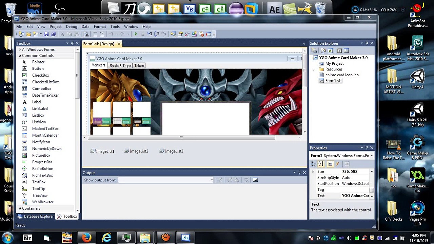The width and height of the screenshot is (434, 244).
Task: Open the Add New Item dropdown arrow
Action: click(41, 34)
